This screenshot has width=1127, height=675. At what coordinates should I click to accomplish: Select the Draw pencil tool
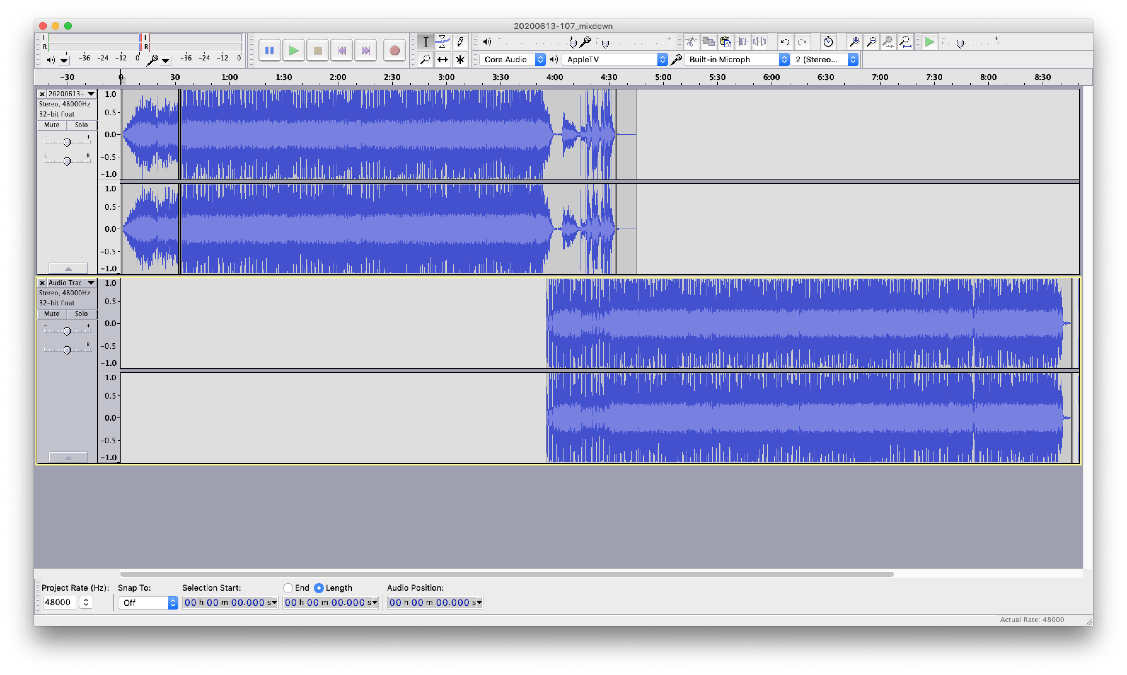tap(460, 42)
